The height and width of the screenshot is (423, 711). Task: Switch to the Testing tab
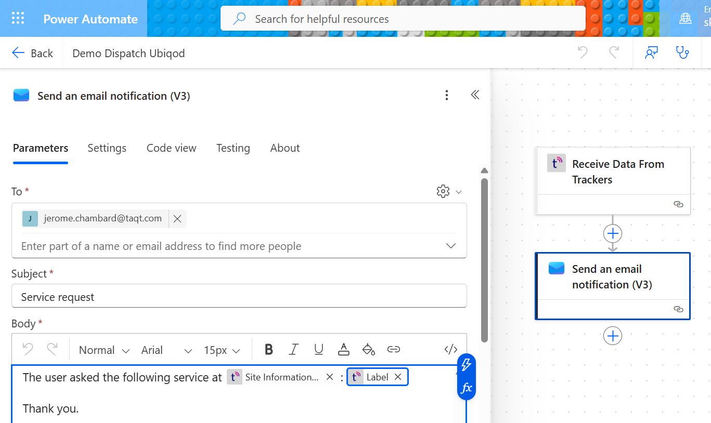(233, 148)
